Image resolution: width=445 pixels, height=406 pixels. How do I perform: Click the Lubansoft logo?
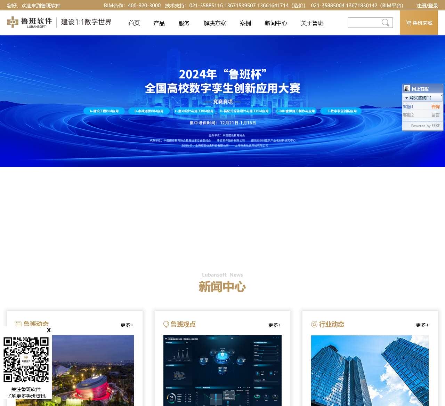(x=29, y=22)
